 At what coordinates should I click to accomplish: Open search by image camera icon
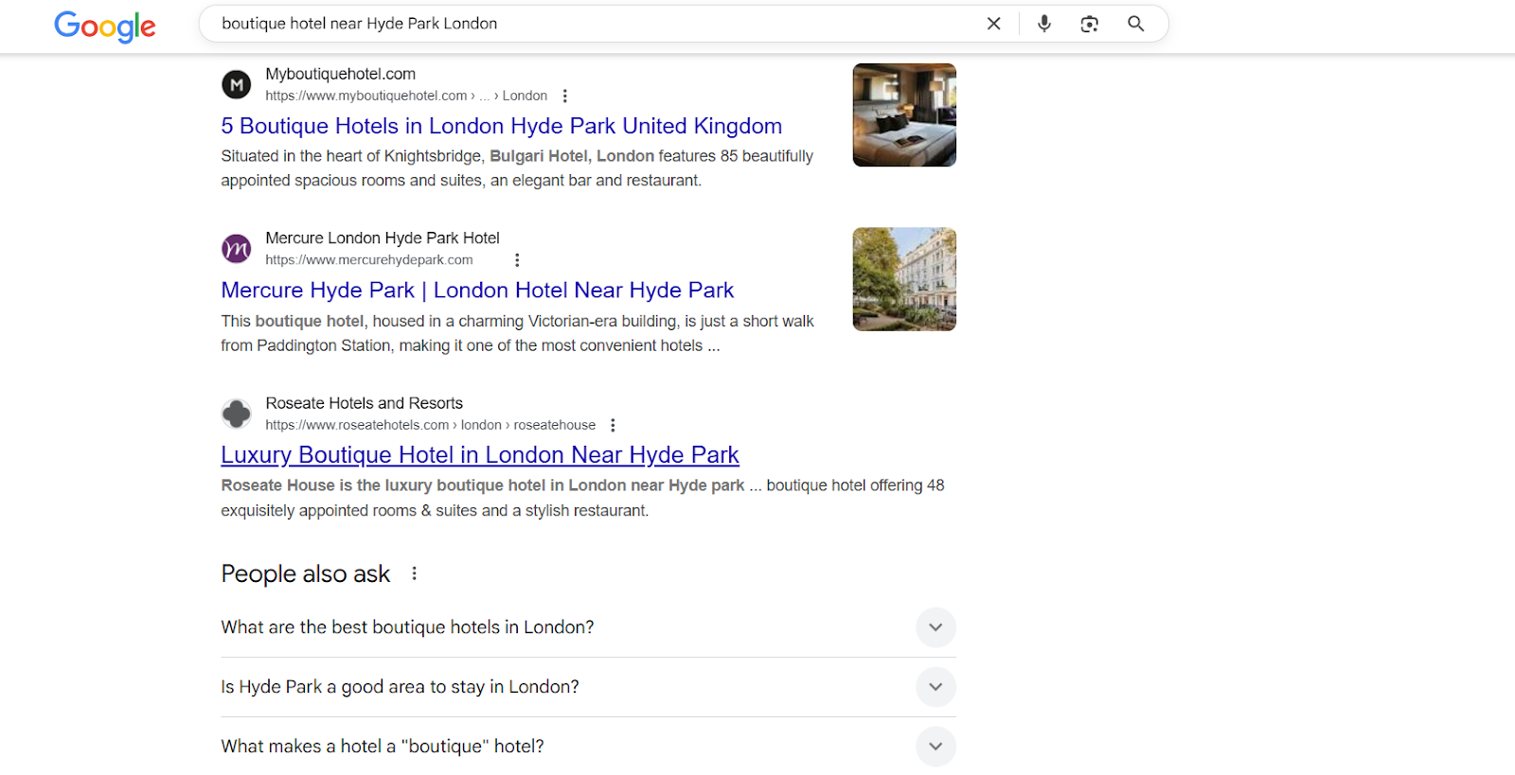(x=1089, y=24)
